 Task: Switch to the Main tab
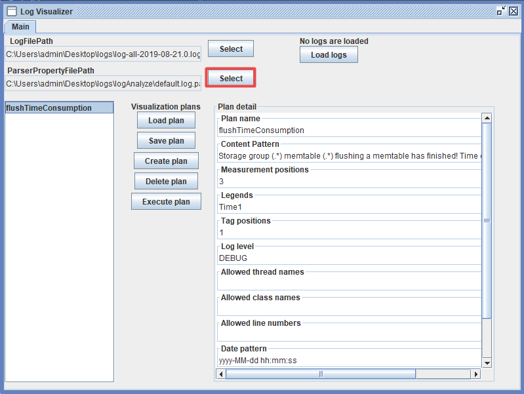(x=20, y=26)
